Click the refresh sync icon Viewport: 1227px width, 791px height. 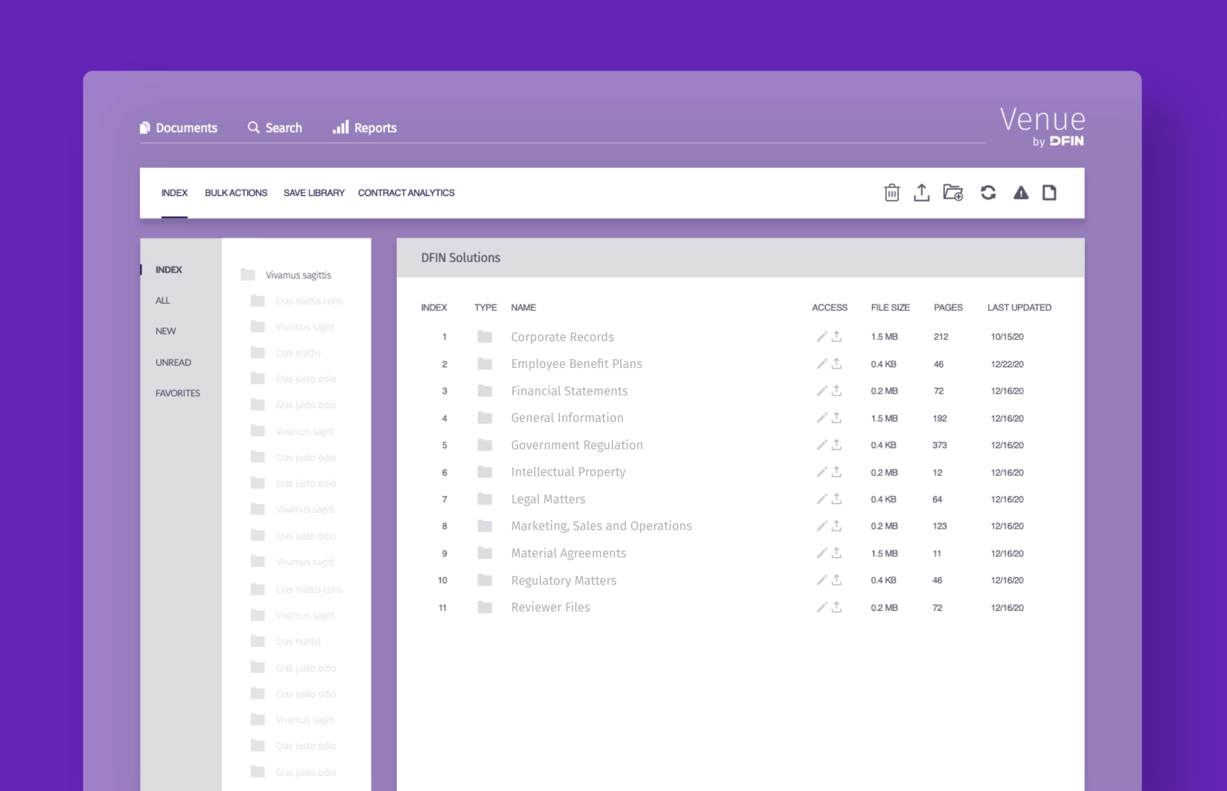pos(988,192)
